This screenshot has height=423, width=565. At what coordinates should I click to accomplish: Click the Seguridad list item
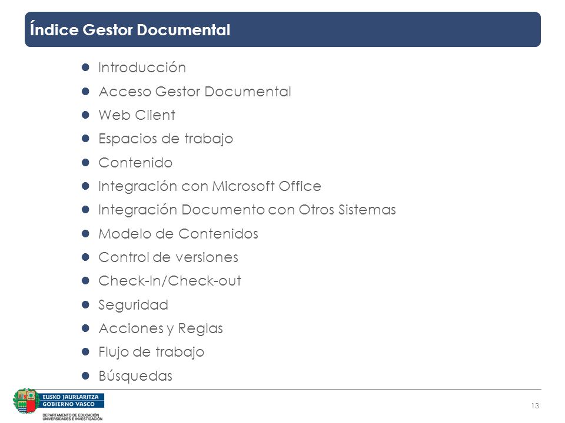click(x=134, y=305)
